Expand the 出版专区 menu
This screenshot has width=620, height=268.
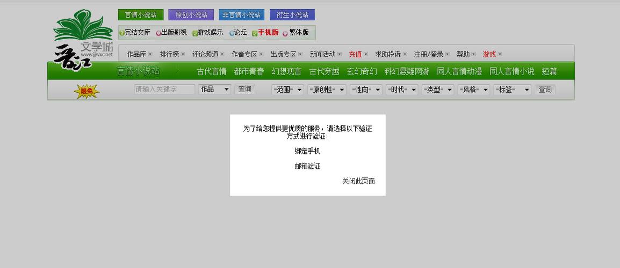287,55
